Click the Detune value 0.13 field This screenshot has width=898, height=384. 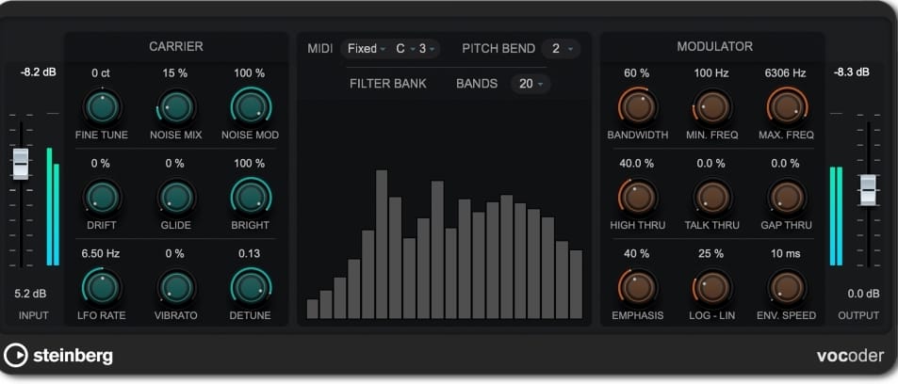[250, 252]
